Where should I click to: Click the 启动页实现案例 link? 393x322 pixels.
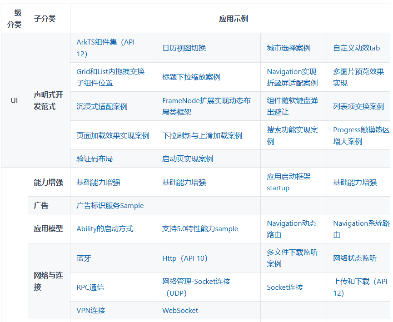[188, 159]
